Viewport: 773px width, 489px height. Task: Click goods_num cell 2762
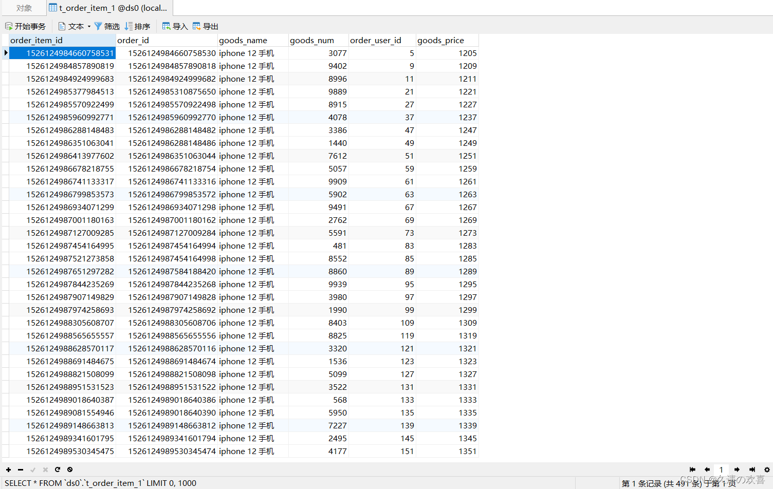coord(319,220)
